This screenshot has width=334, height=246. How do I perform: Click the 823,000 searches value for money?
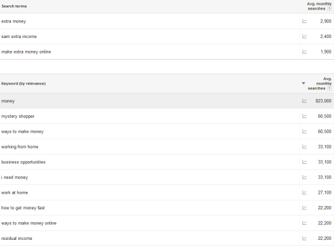(323, 101)
